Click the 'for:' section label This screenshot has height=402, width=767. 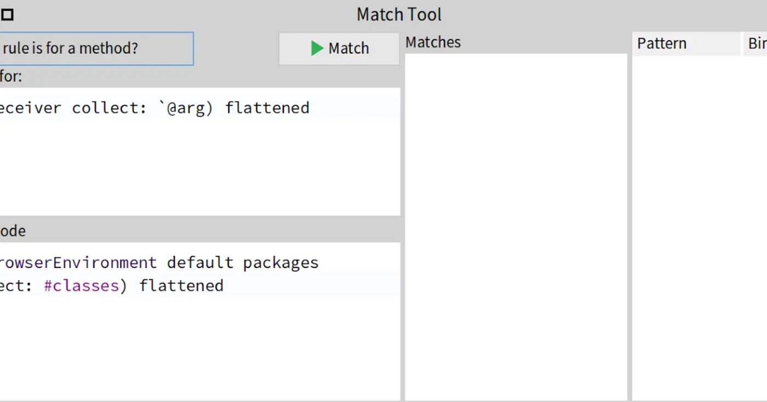tap(9, 77)
